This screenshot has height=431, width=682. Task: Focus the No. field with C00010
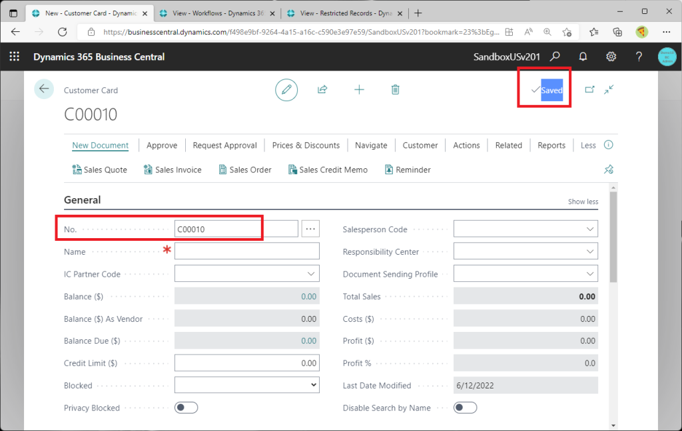point(236,229)
